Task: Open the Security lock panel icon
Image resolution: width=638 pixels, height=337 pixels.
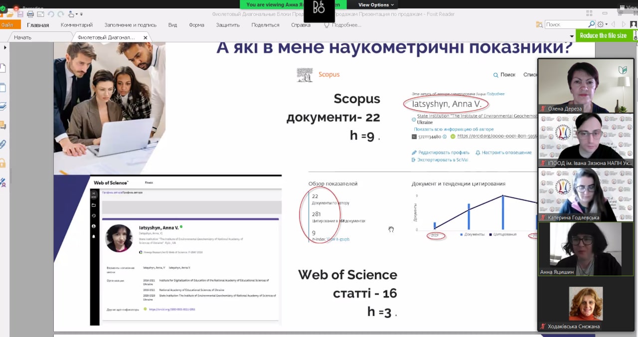Action: click(3, 163)
